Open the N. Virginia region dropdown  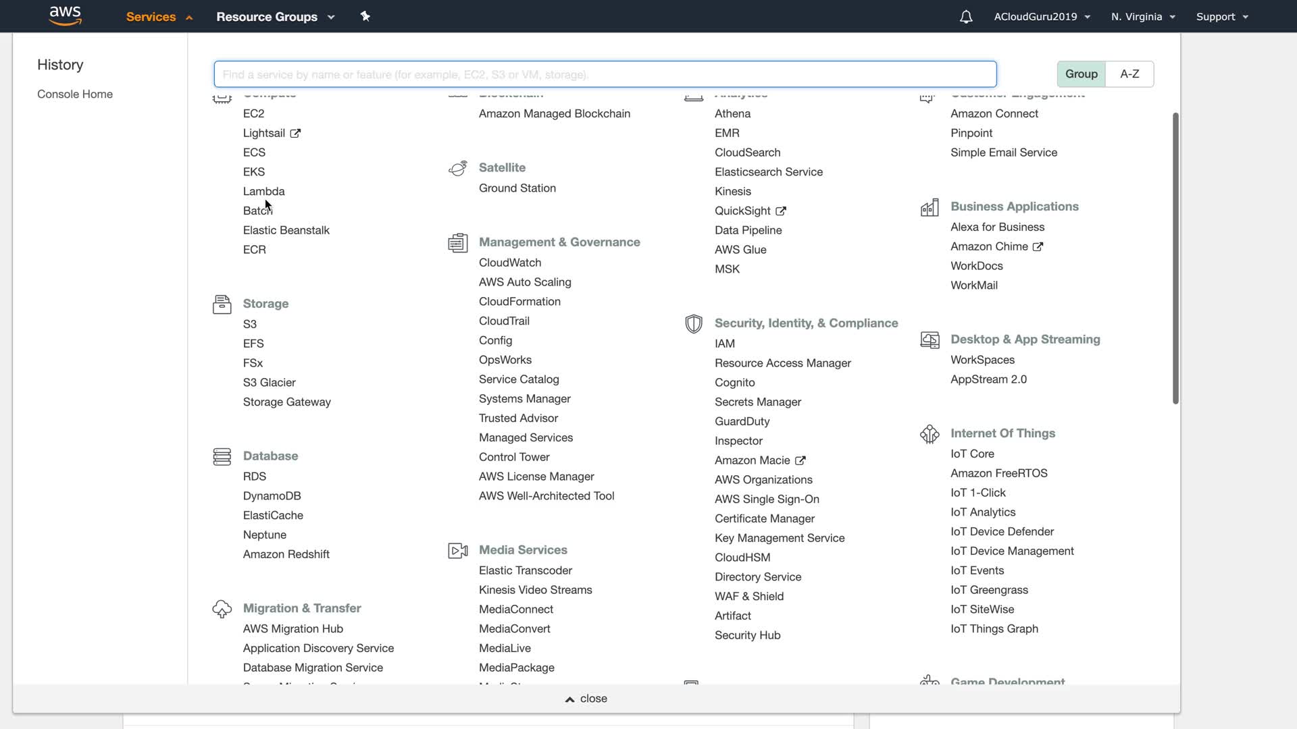coord(1143,17)
